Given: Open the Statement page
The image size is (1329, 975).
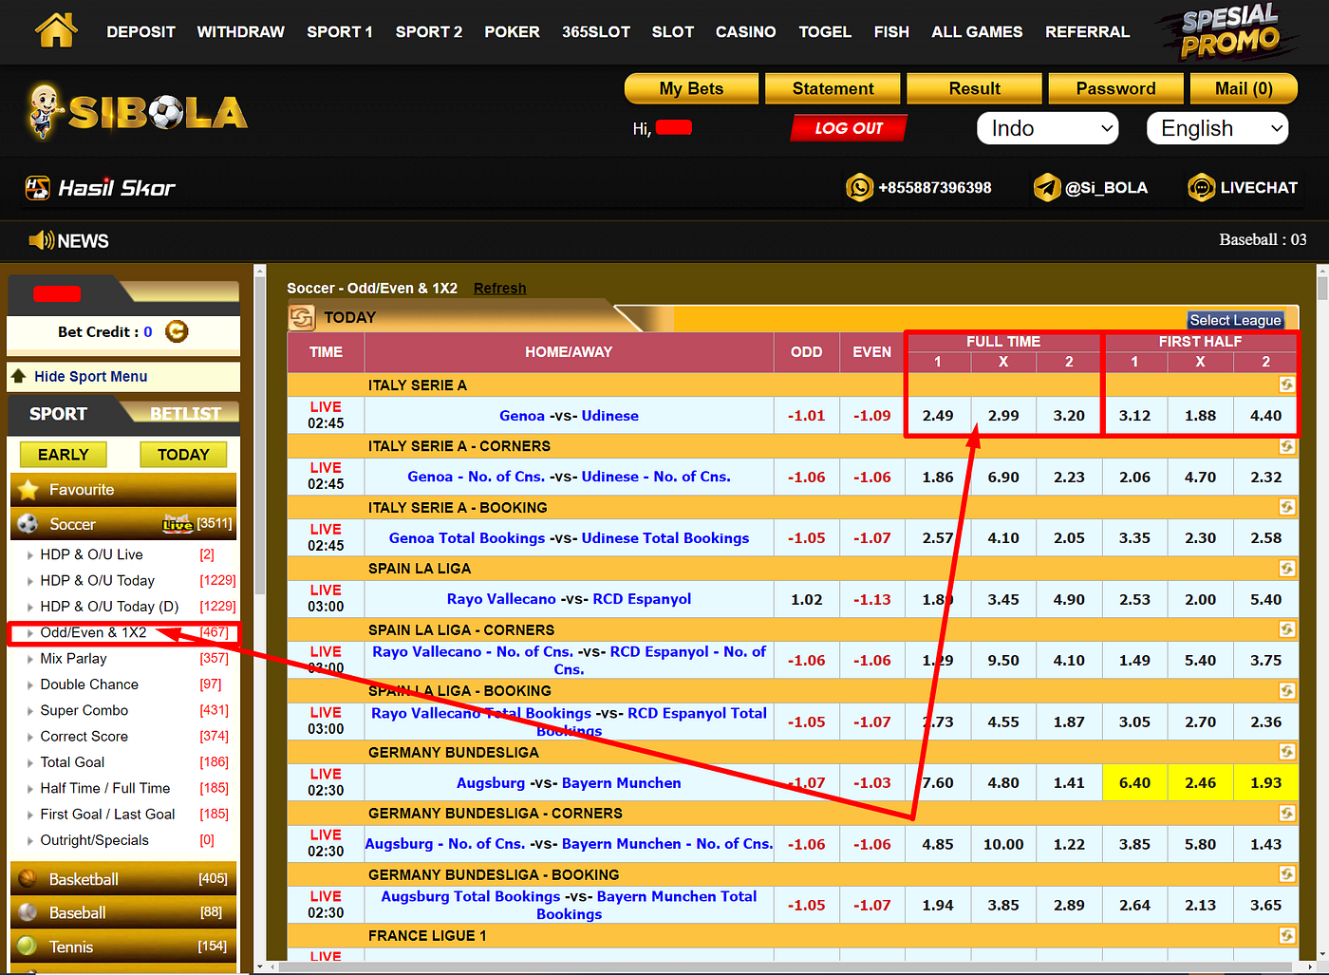Looking at the screenshot, I should [x=833, y=88].
